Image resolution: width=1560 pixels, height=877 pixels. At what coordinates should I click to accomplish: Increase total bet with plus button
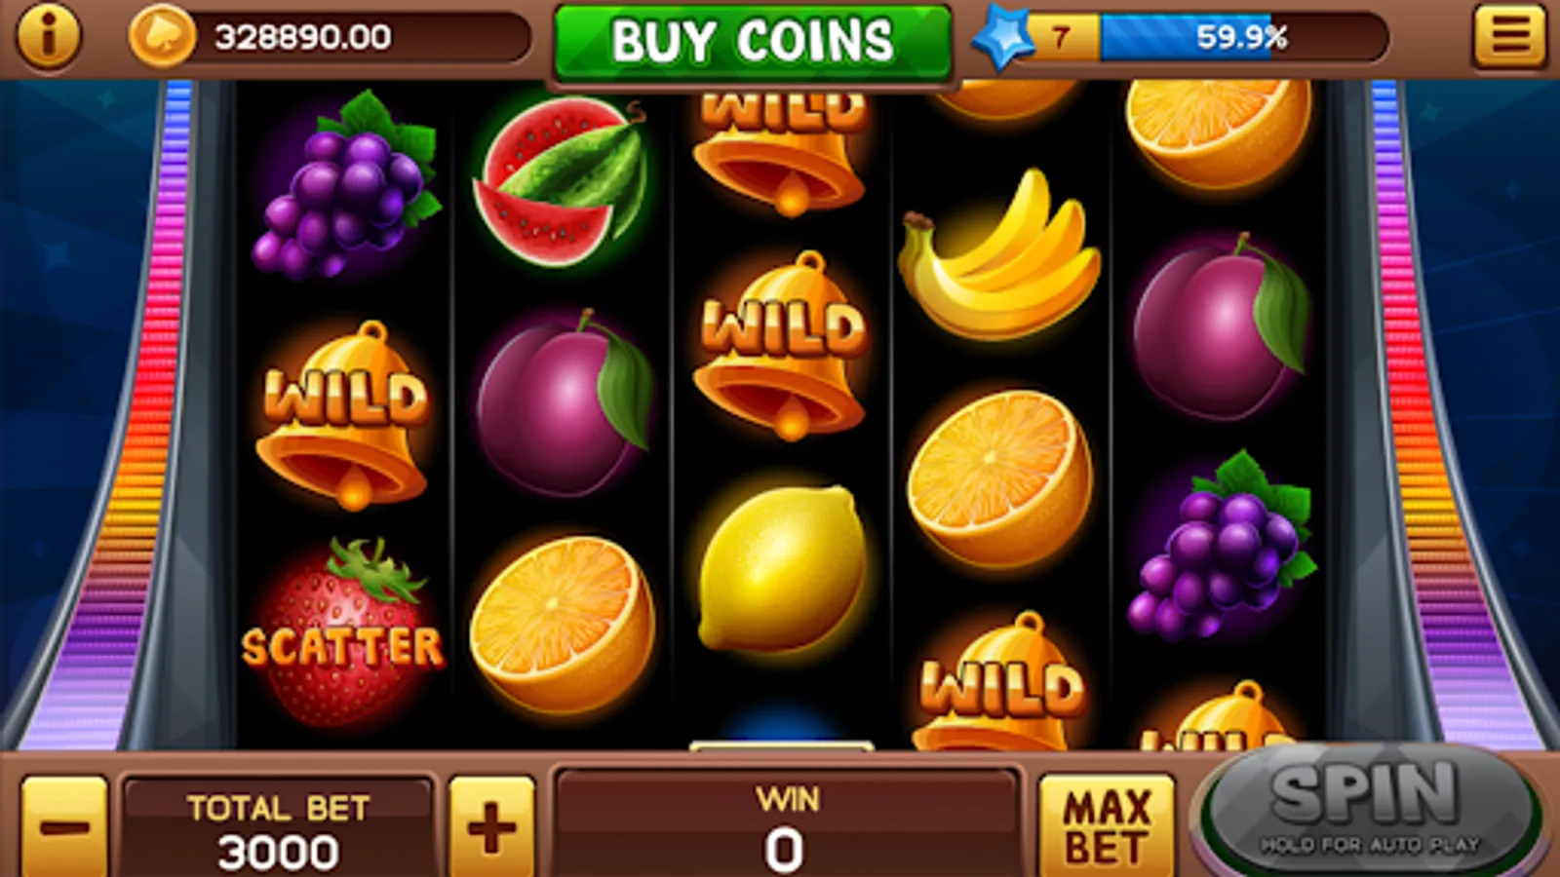coord(491,828)
